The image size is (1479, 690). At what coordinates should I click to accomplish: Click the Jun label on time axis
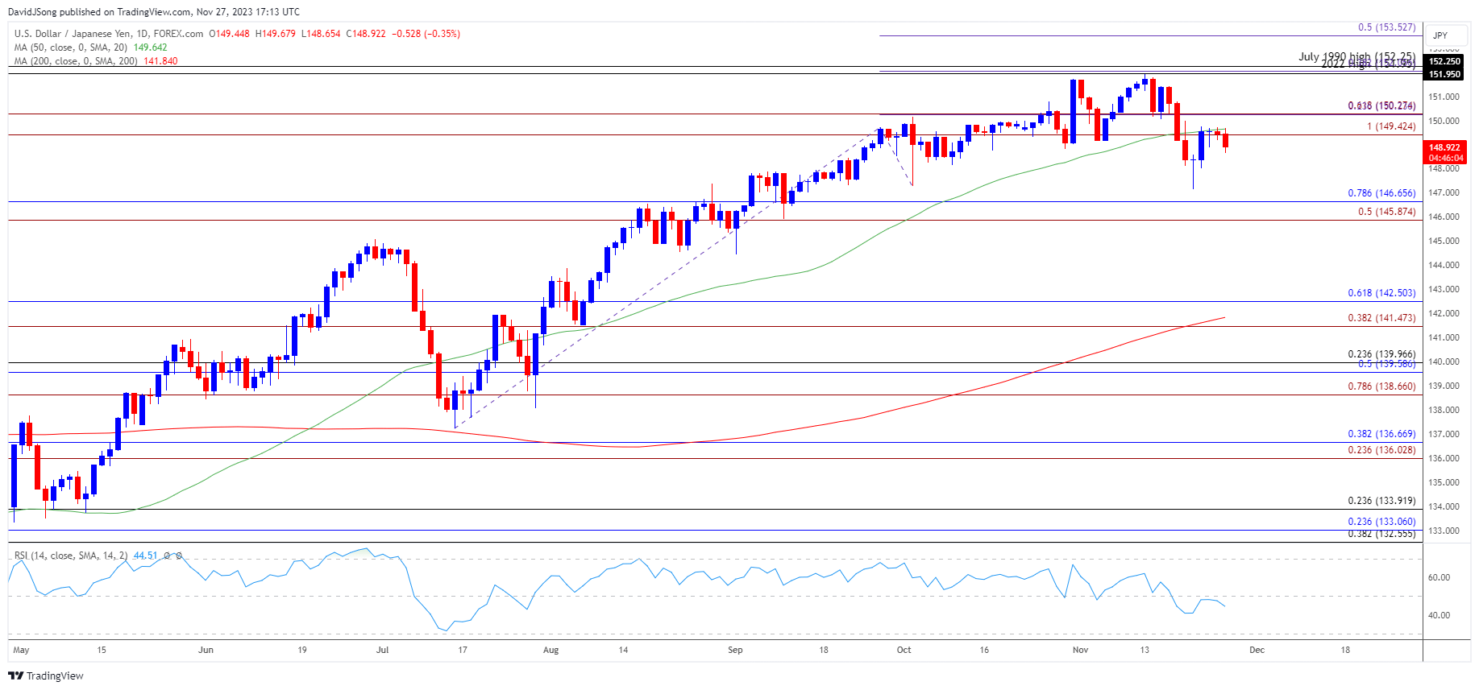coord(206,650)
